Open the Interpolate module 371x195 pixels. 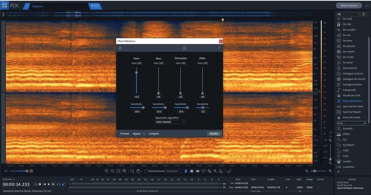pyautogui.click(x=349, y=90)
